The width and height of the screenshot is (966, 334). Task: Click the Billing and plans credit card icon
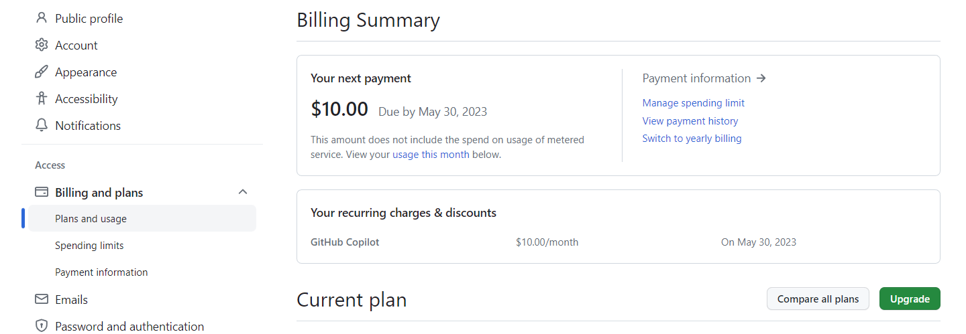pyautogui.click(x=42, y=192)
